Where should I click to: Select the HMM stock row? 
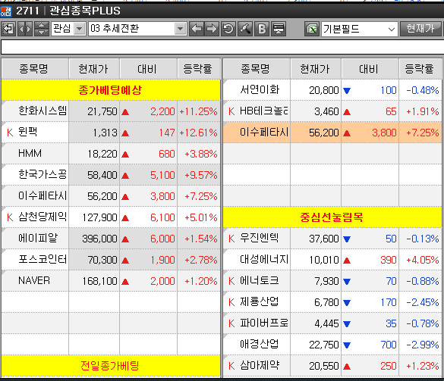111,154
